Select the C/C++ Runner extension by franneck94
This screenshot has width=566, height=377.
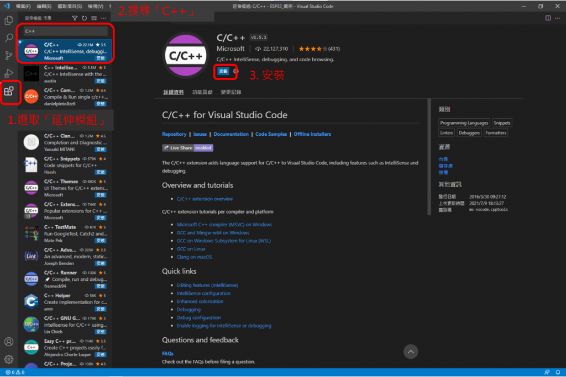(65, 279)
